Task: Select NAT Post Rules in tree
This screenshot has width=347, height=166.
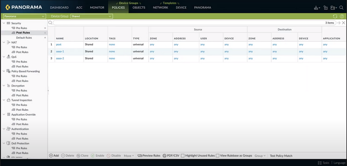Action: [x=22, y=52]
